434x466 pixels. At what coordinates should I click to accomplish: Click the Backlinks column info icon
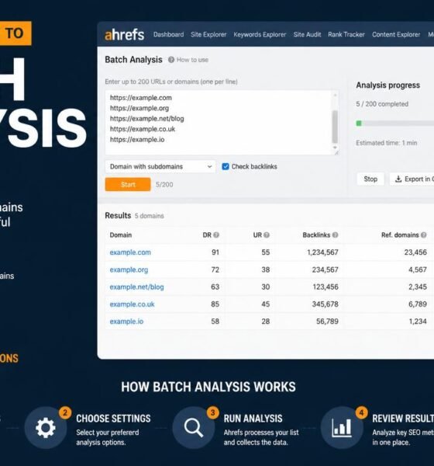click(x=336, y=235)
